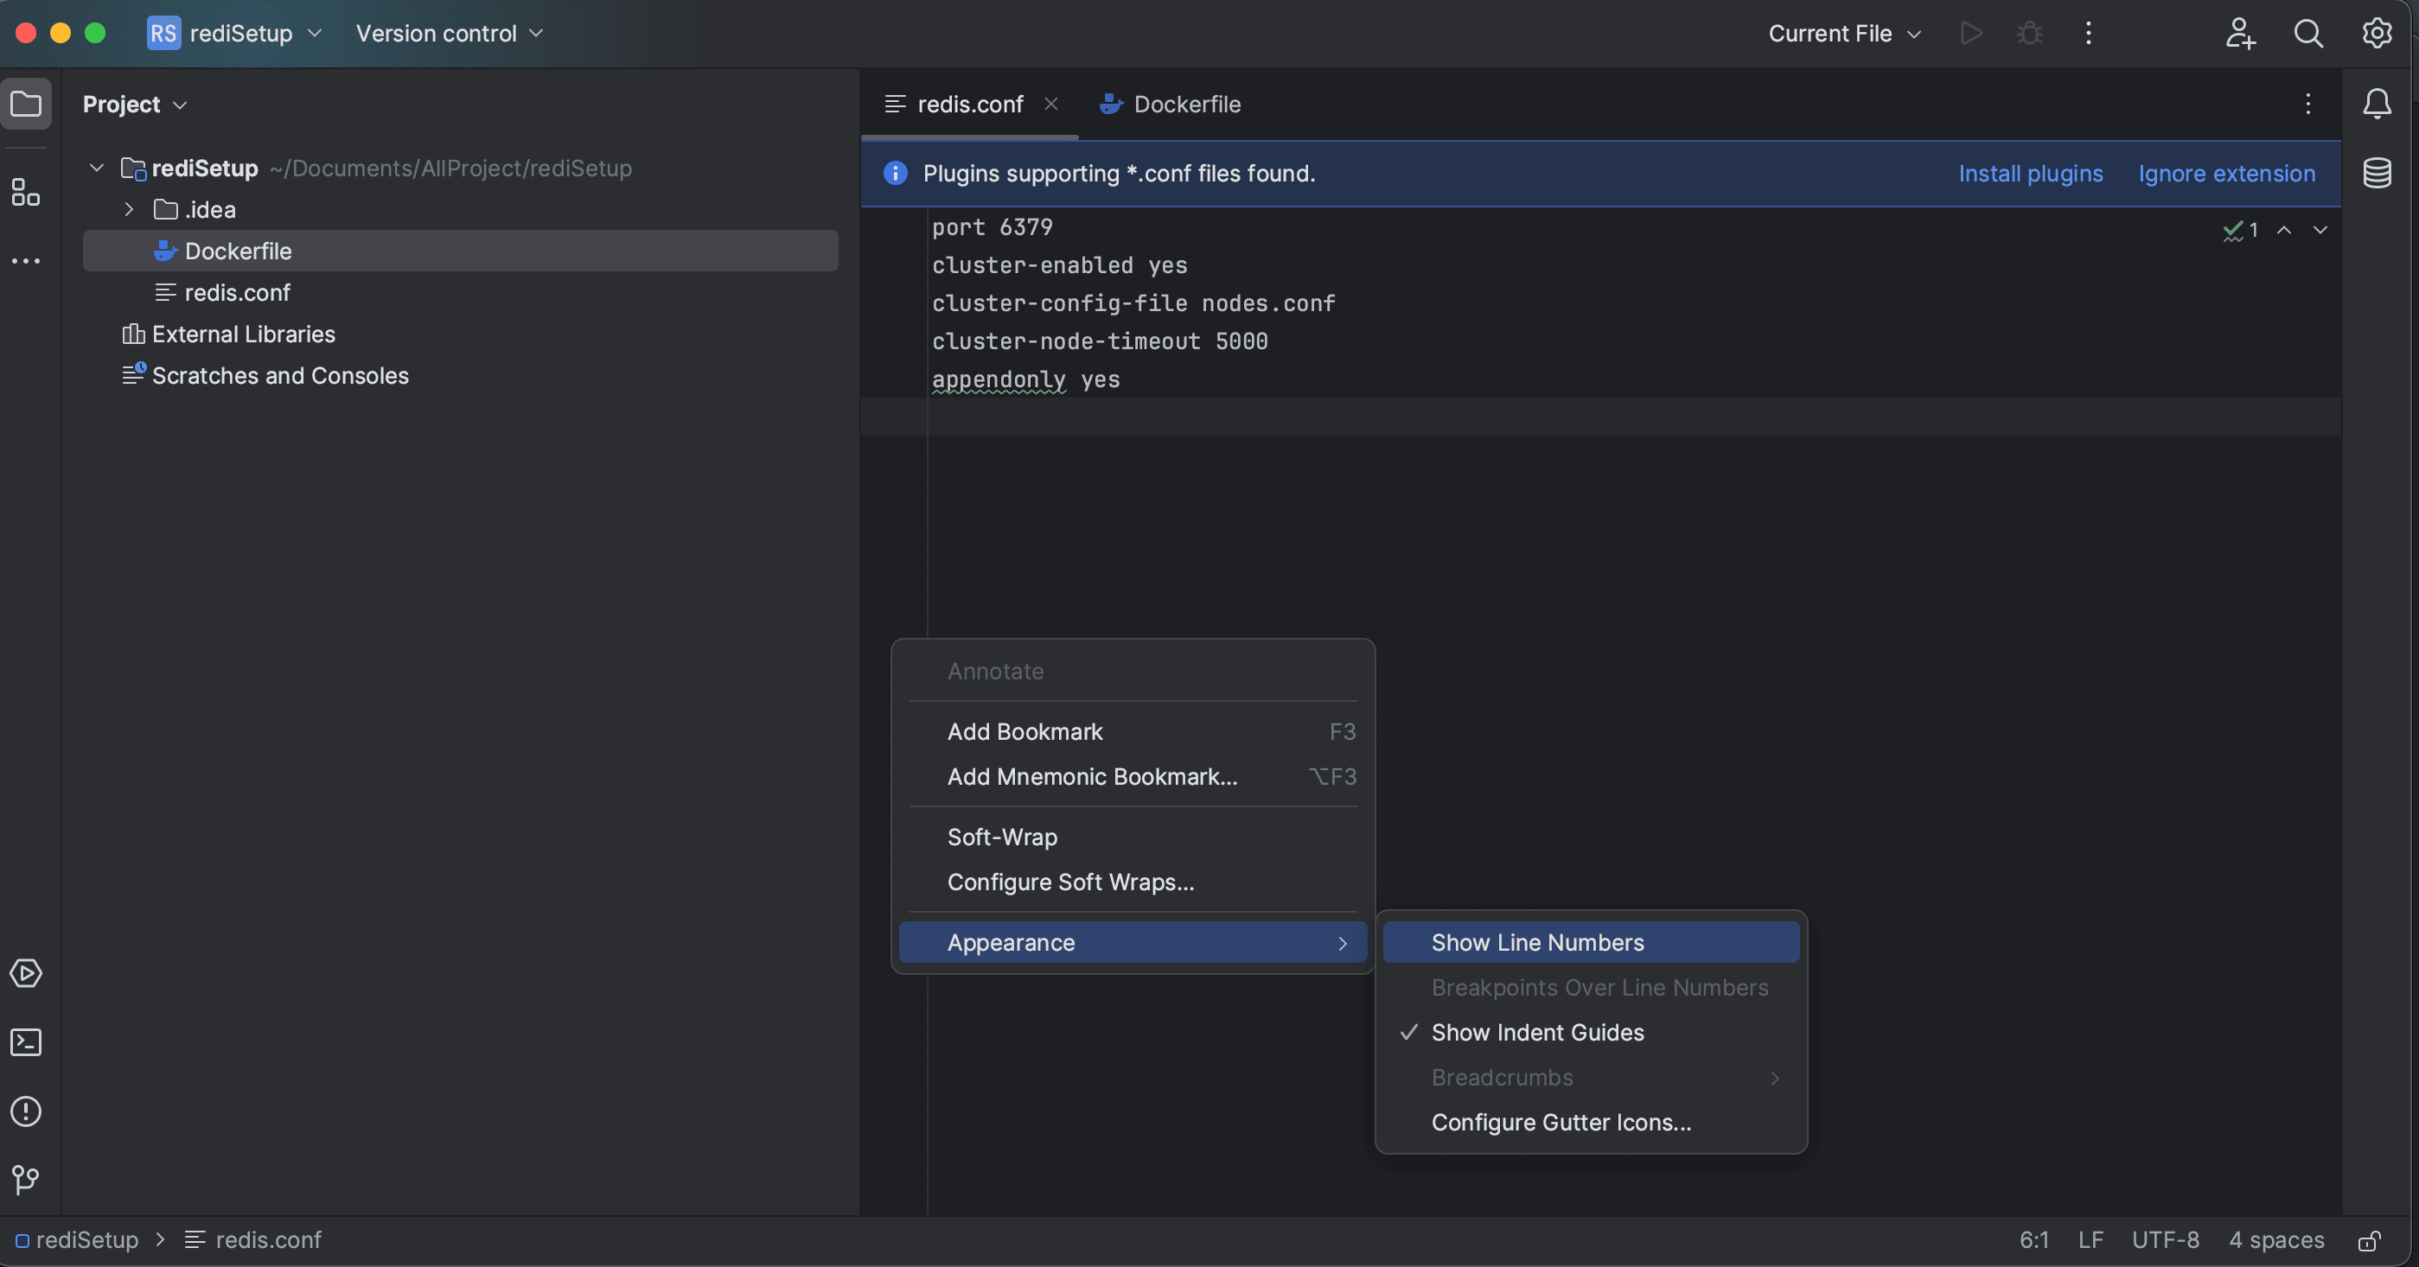Click rediSetup breadcrumb in status bar
This screenshot has width=2419, height=1267.
77,1241
